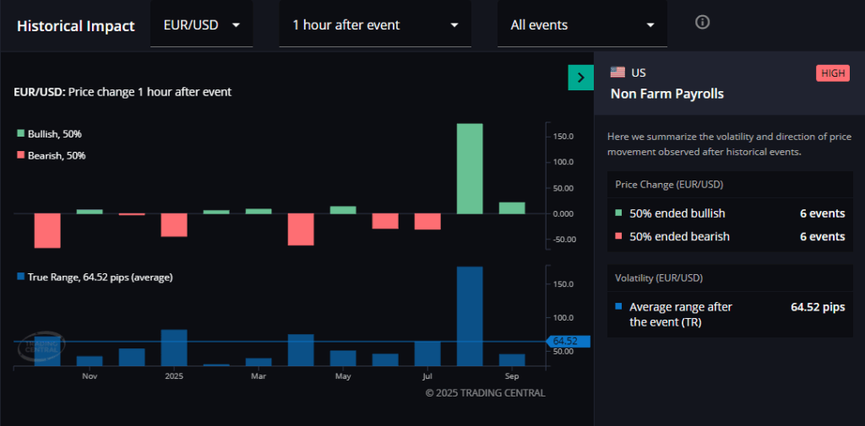The width and height of the screenshot is (865, 426).
Task: Select the tallest green bullish bar
Action: (470, 169)
